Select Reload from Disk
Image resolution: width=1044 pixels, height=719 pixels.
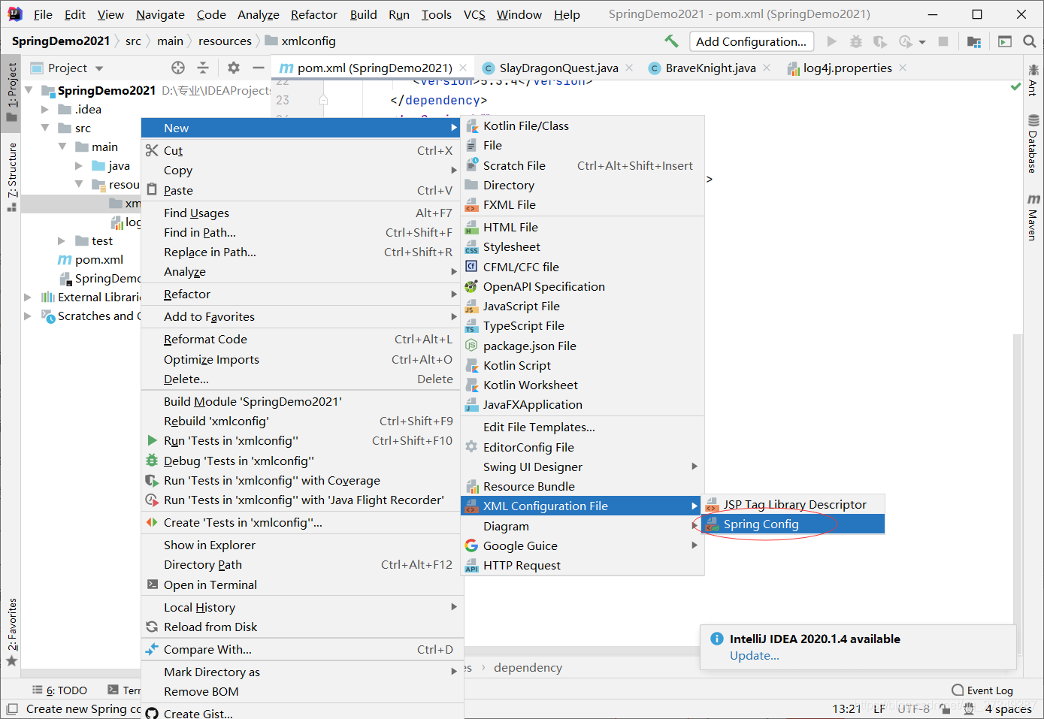pos(301,627)
